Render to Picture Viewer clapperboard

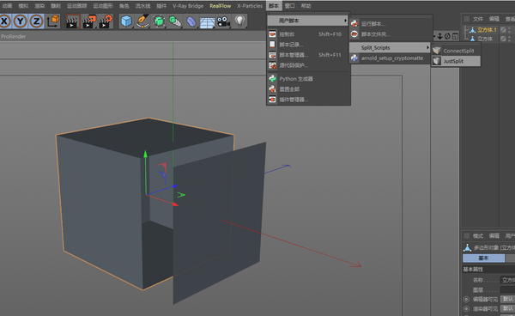[89, 21]
